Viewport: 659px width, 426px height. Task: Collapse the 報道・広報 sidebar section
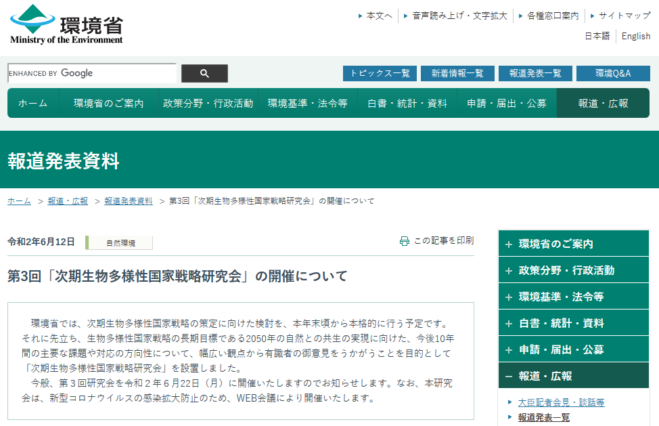point(573,376)
